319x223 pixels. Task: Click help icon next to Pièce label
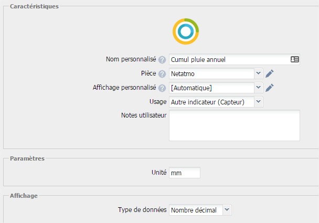click(162, 74)
